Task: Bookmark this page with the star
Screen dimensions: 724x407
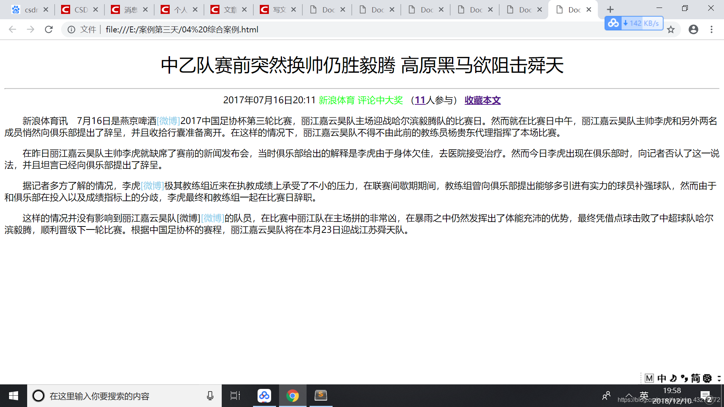Action: tap(671, 29)
